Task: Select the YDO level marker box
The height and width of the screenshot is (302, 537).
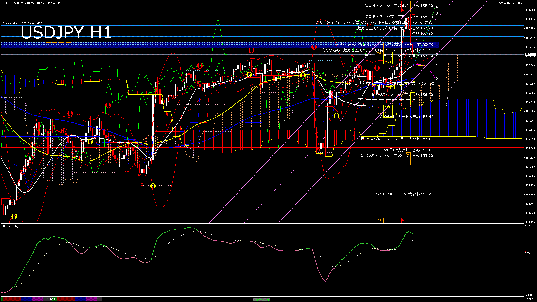Action: (361, 99)
